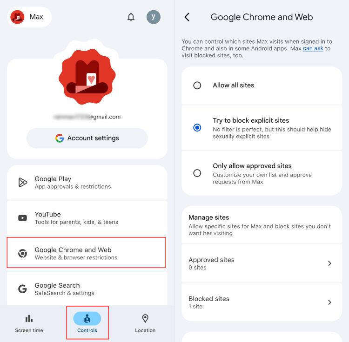Image resolution: width=349 pixels, height=342 pixels.
Task: Open the Max child selector chip
Action: pos(29,17)
